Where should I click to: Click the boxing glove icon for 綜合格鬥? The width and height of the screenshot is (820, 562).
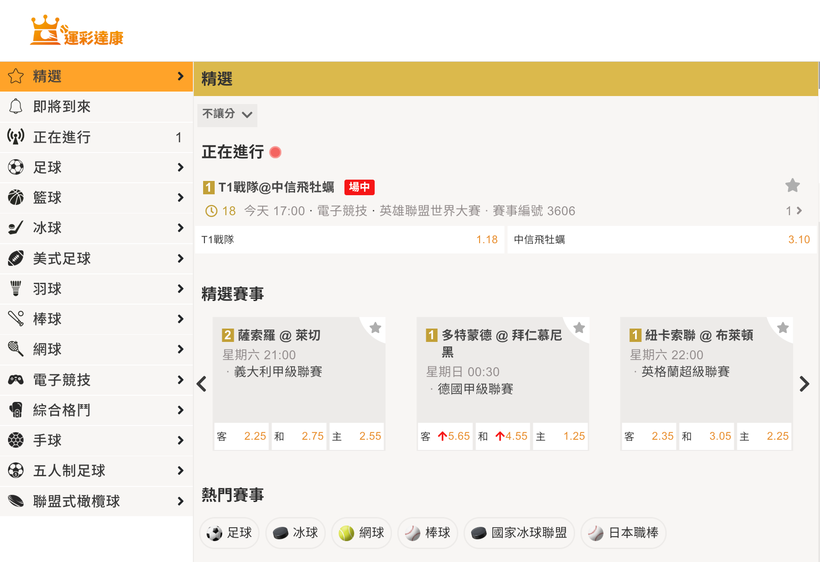coord(16,410)
